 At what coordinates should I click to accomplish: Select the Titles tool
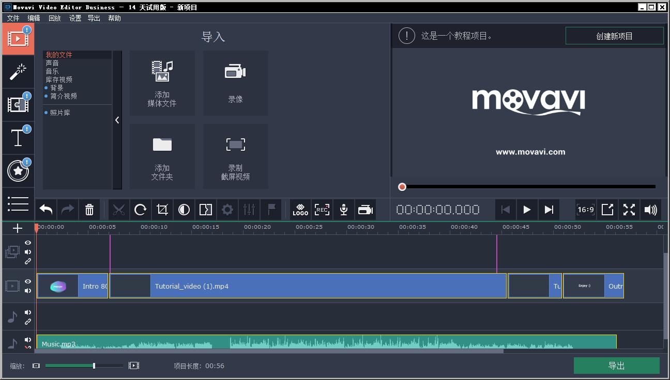click(18, 137)
